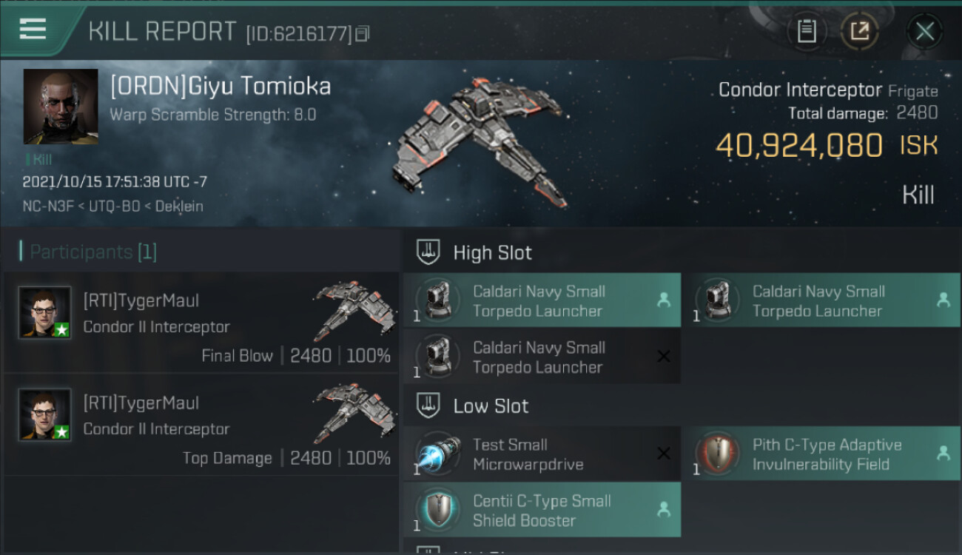Click the Low Slot section icon
The image size is (962, 555).
click(428, 406)
